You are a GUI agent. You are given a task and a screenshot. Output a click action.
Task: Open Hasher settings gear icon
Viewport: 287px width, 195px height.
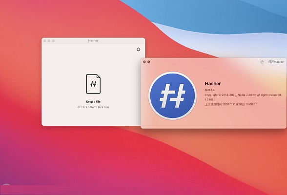[x=139, y=49]
